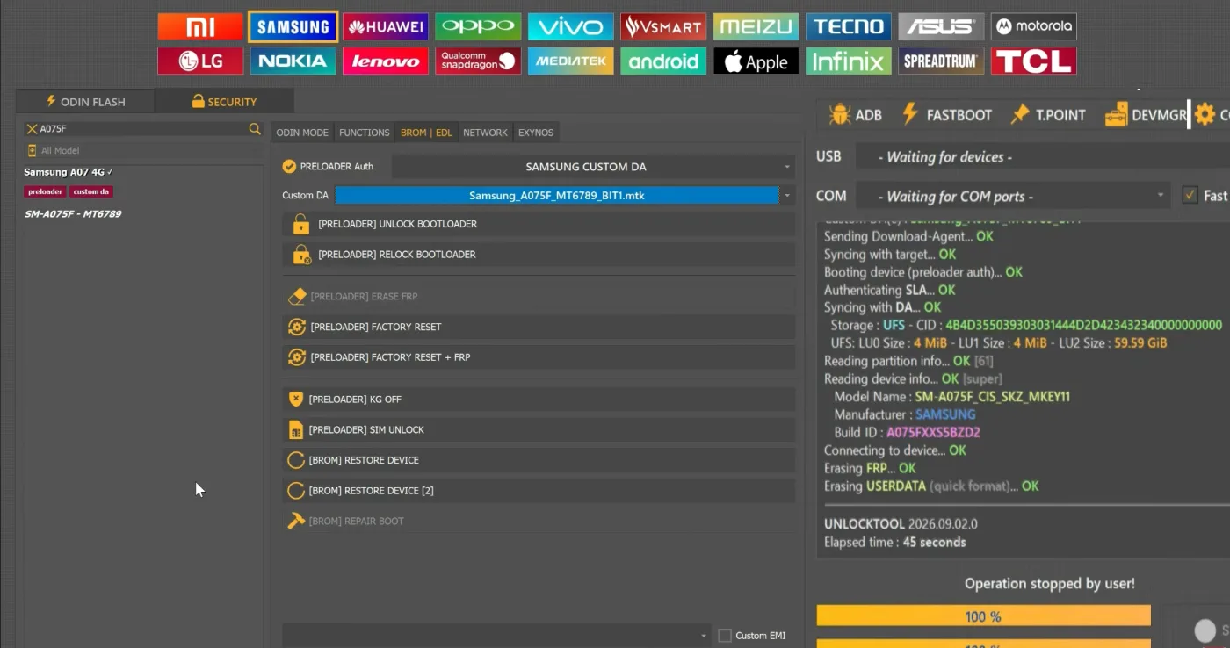Switch to the SECURITY tab
This screenshot has width=1230, height=648.
(224, 102)
